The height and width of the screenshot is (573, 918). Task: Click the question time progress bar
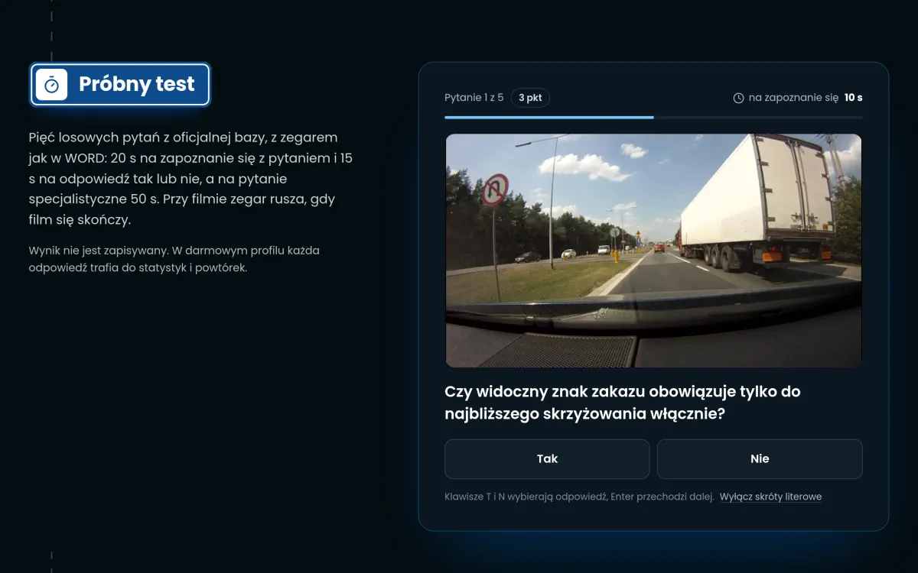pyautogui.click(x=653, y=117)
